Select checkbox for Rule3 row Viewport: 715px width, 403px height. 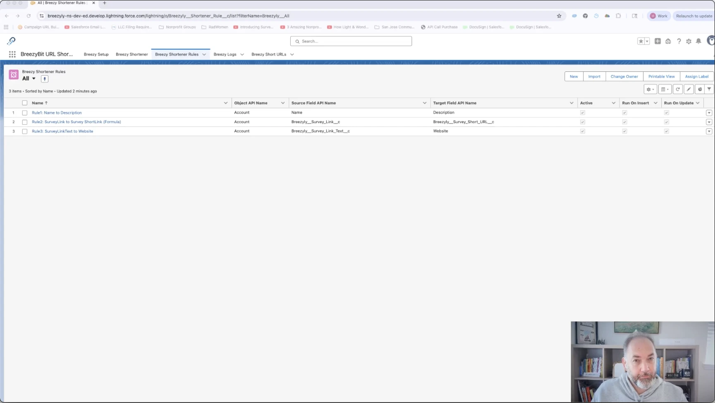coord(25,131)
